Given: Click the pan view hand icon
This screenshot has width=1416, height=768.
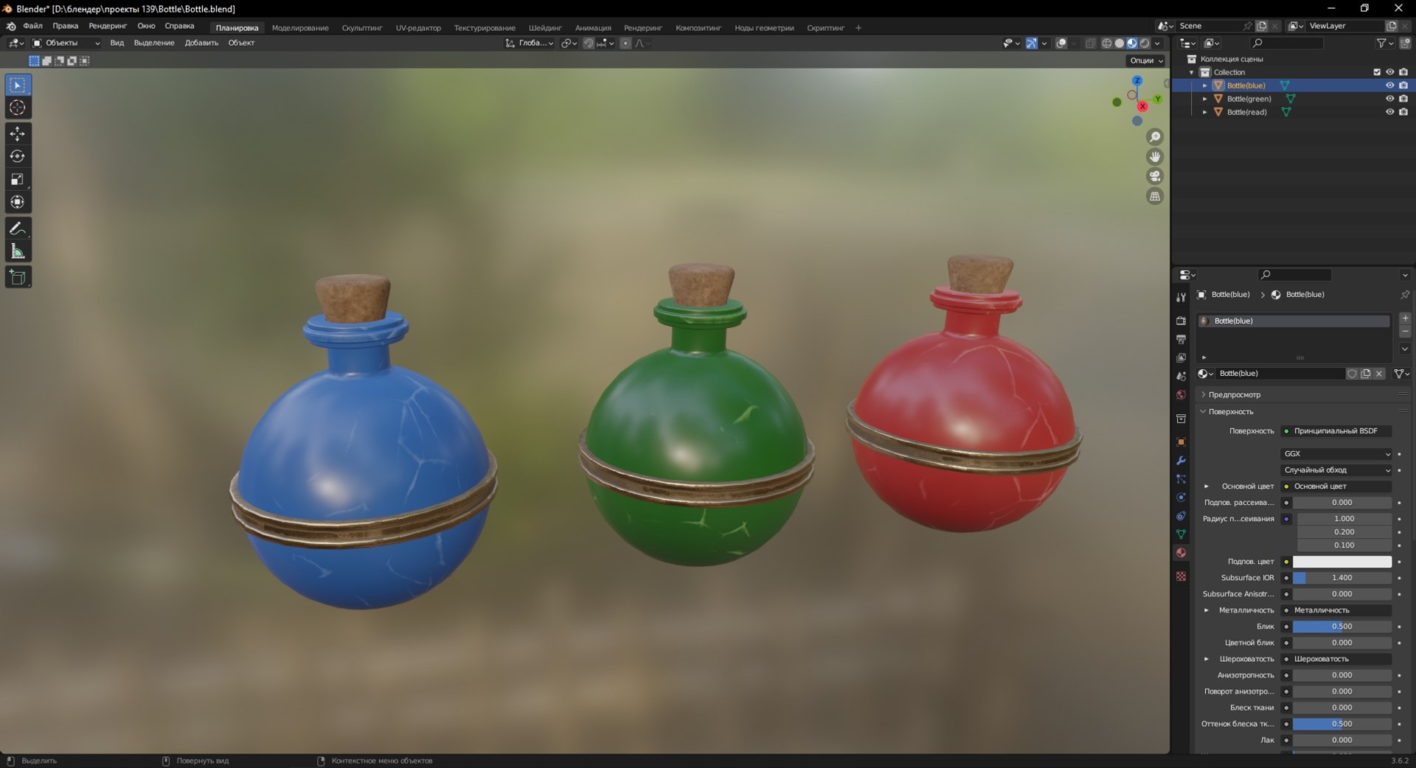Looking at the screenshot, I should click(x=1155, y=157).
